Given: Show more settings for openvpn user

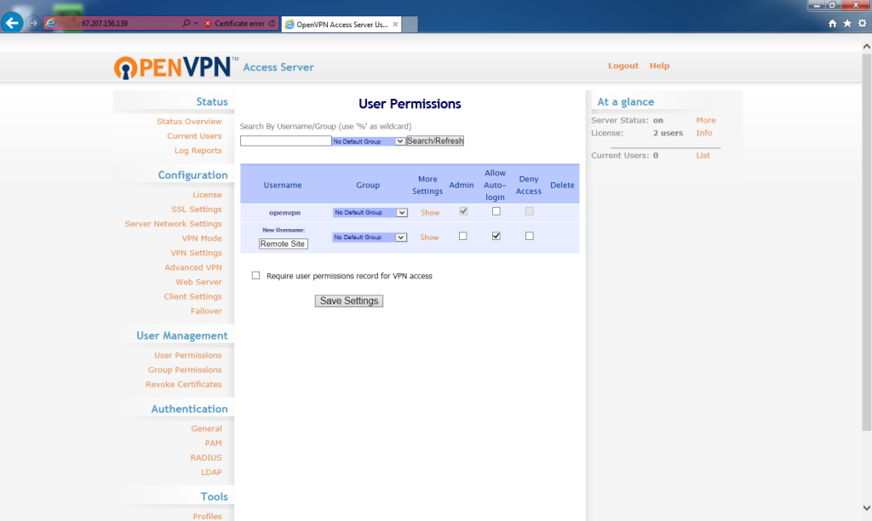Looking at the screenshot, I should (430, 213).
